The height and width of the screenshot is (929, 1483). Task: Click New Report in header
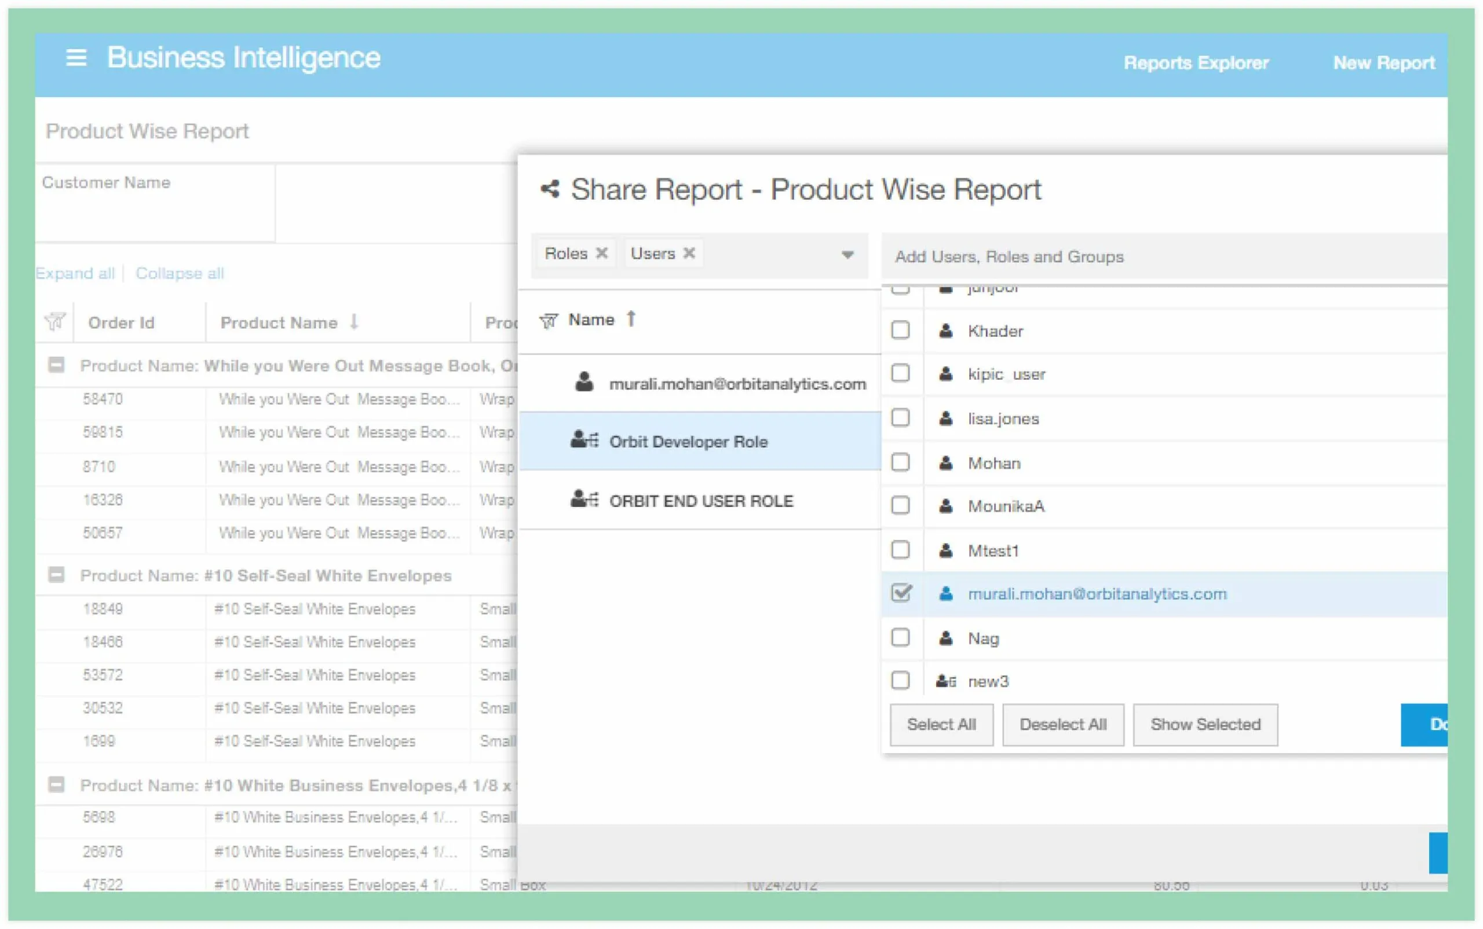point(1383,63)
